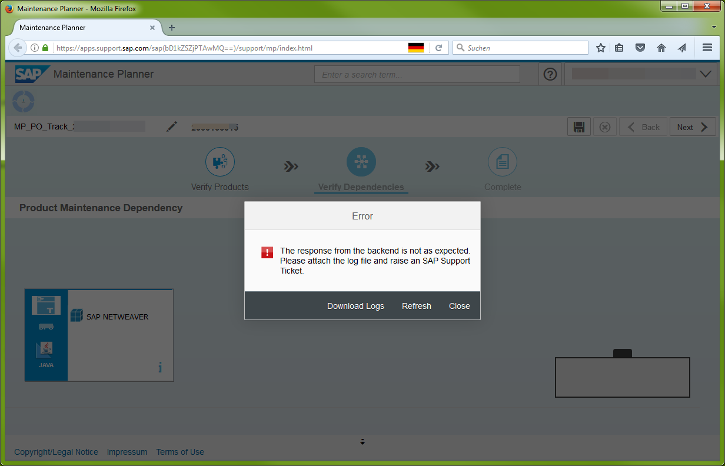Click the SAP search term field

(417, 74)
